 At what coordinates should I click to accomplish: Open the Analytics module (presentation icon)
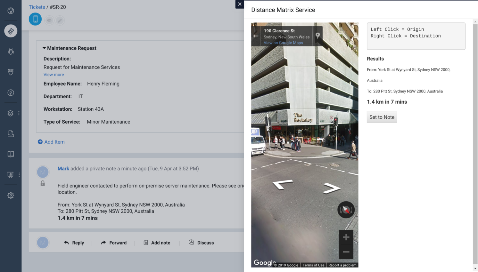(x=10, y=174)
